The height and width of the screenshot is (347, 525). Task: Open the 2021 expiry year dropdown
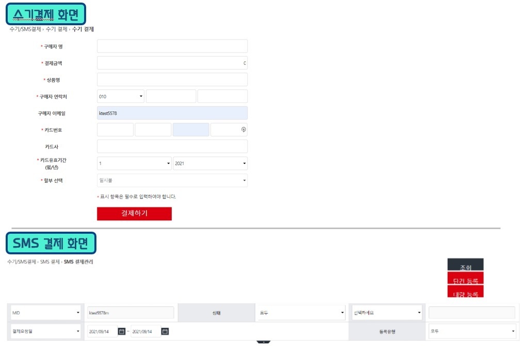click(210, 164)
